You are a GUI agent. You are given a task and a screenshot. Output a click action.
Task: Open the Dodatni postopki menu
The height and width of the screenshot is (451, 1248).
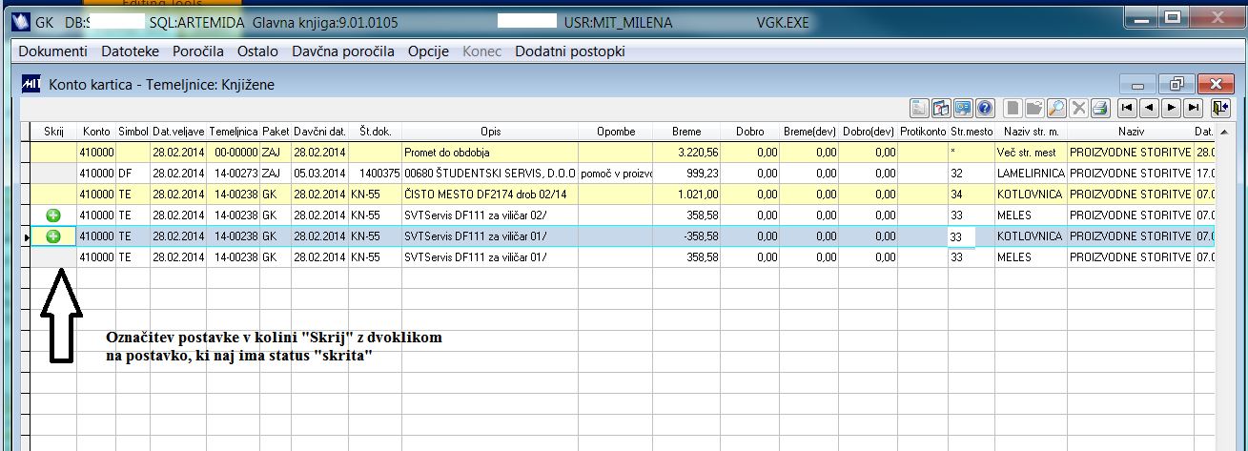pos(570,51)
